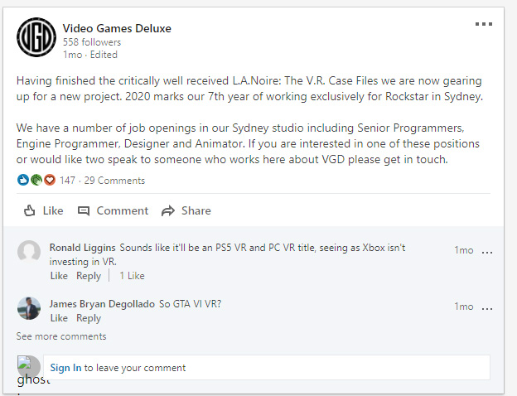517x396 pixels.
Task: Click the red heart reaction icon
Action: coord(50,180)
